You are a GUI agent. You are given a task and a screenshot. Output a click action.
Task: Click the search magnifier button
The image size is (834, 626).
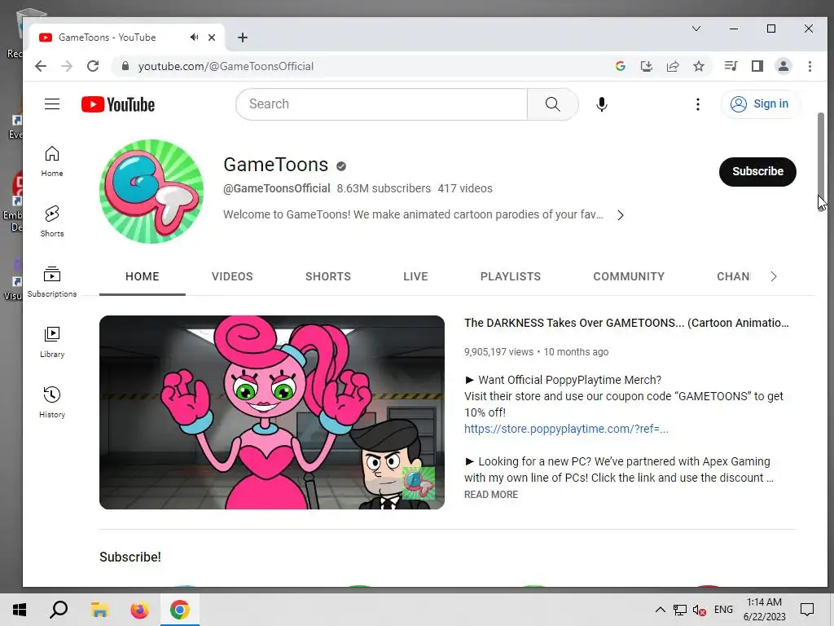pos(553,104)
